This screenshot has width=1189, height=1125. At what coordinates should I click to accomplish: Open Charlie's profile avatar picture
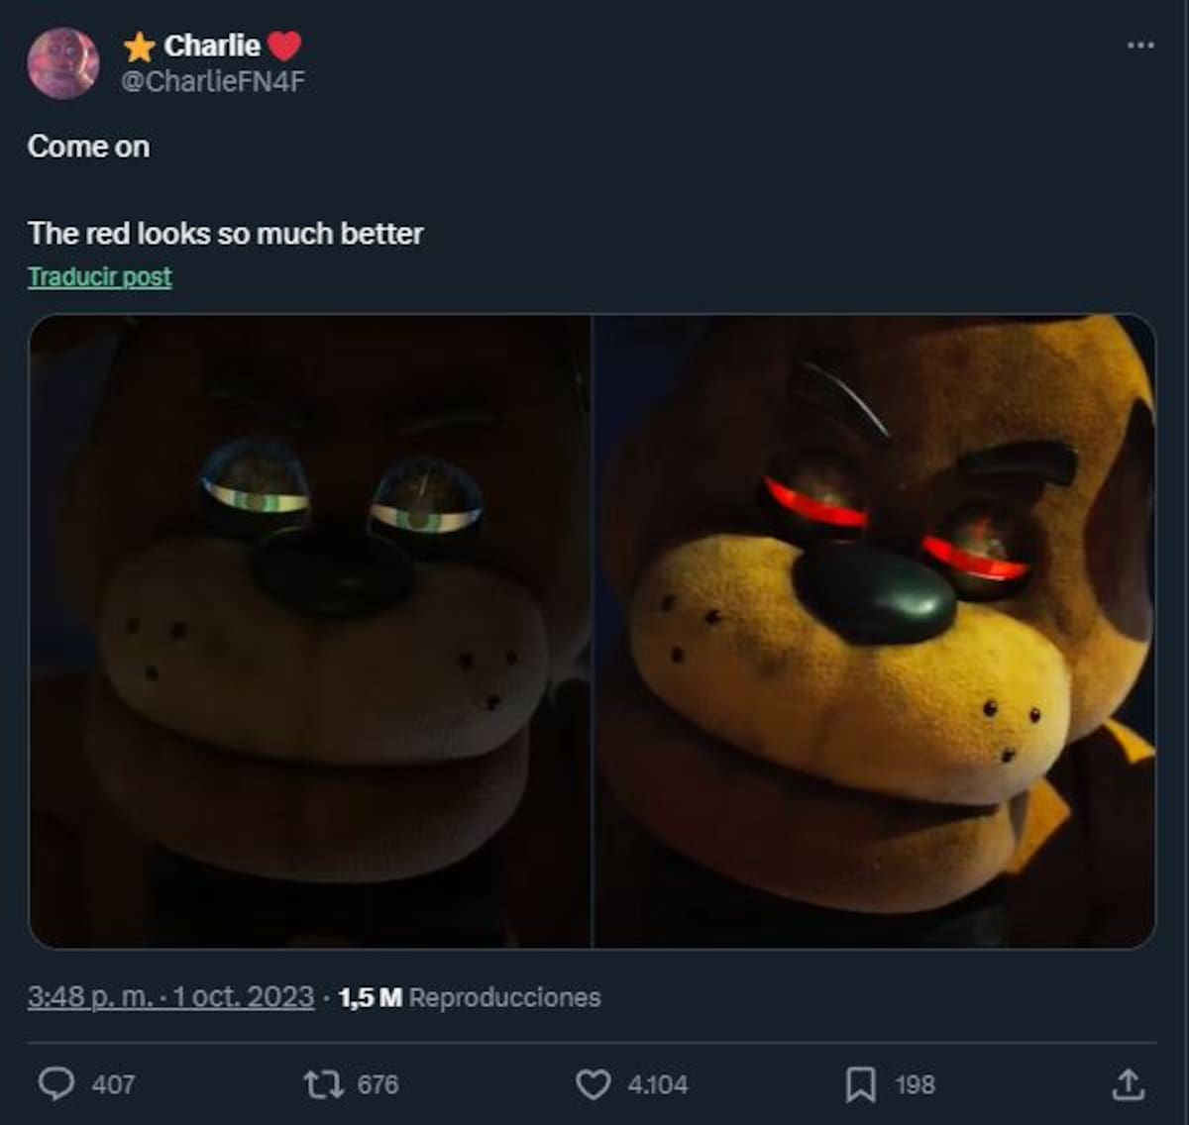click(x=63, y=63)
